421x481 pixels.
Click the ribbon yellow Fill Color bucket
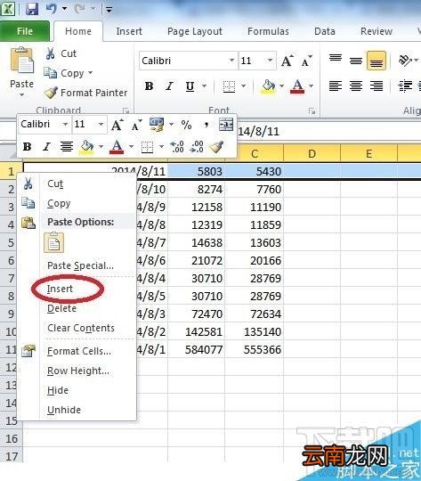(268, 86)
